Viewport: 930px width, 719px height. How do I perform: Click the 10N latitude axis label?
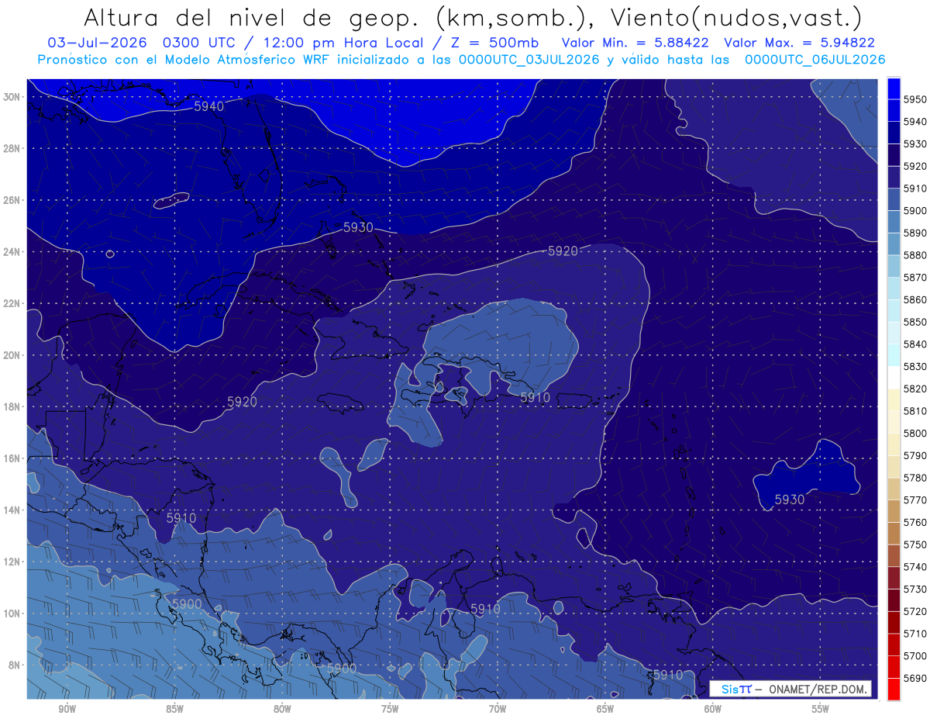12,613
